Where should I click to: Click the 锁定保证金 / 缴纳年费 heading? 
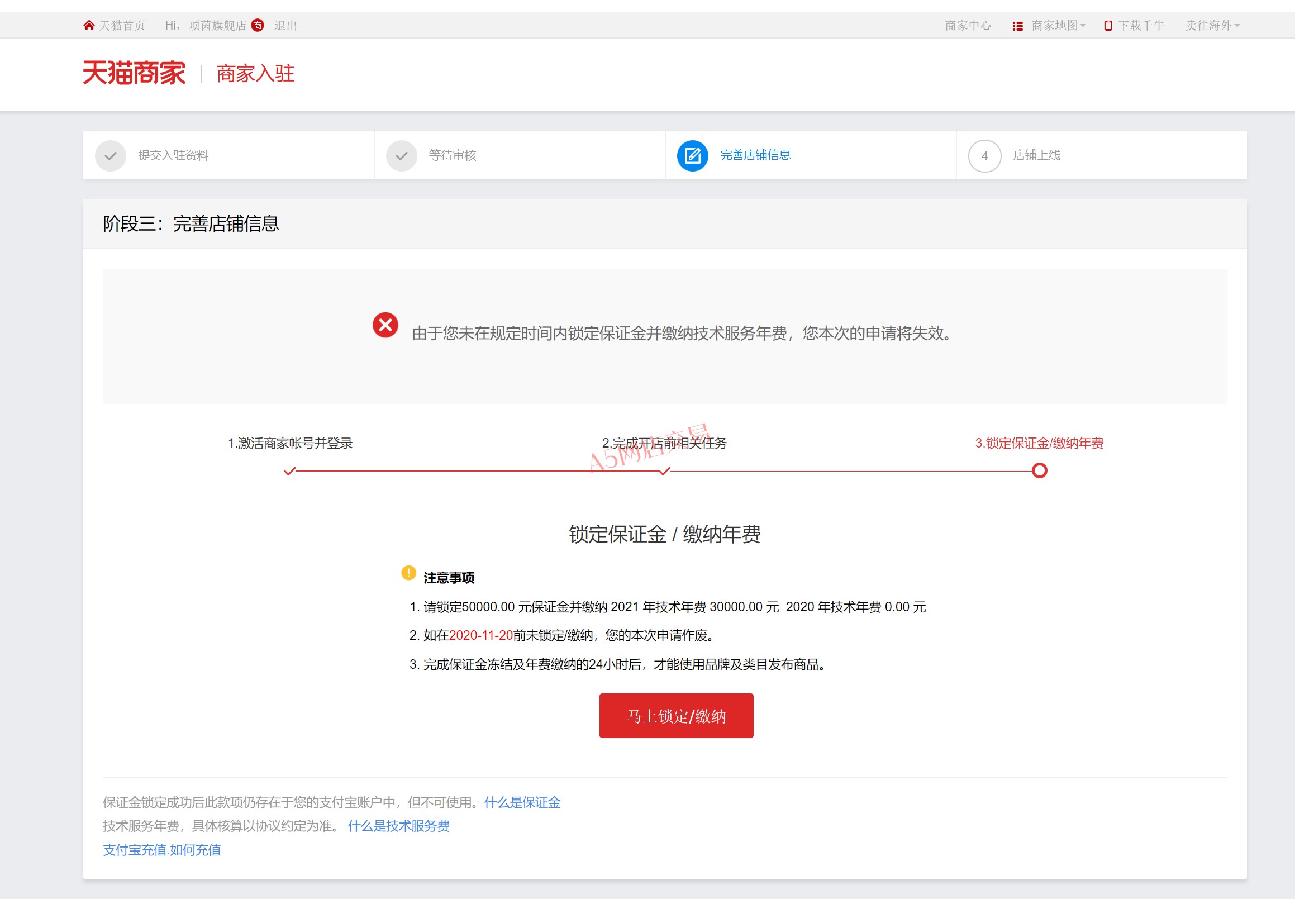665,534
